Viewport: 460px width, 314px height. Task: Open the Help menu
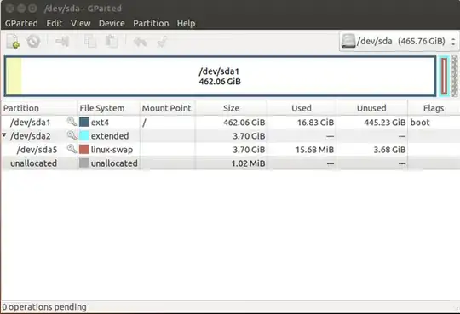coord(186,23)
